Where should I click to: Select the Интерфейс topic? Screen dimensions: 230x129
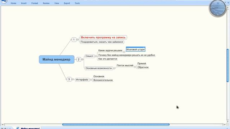pyautogui.click(x=82, y=80)
